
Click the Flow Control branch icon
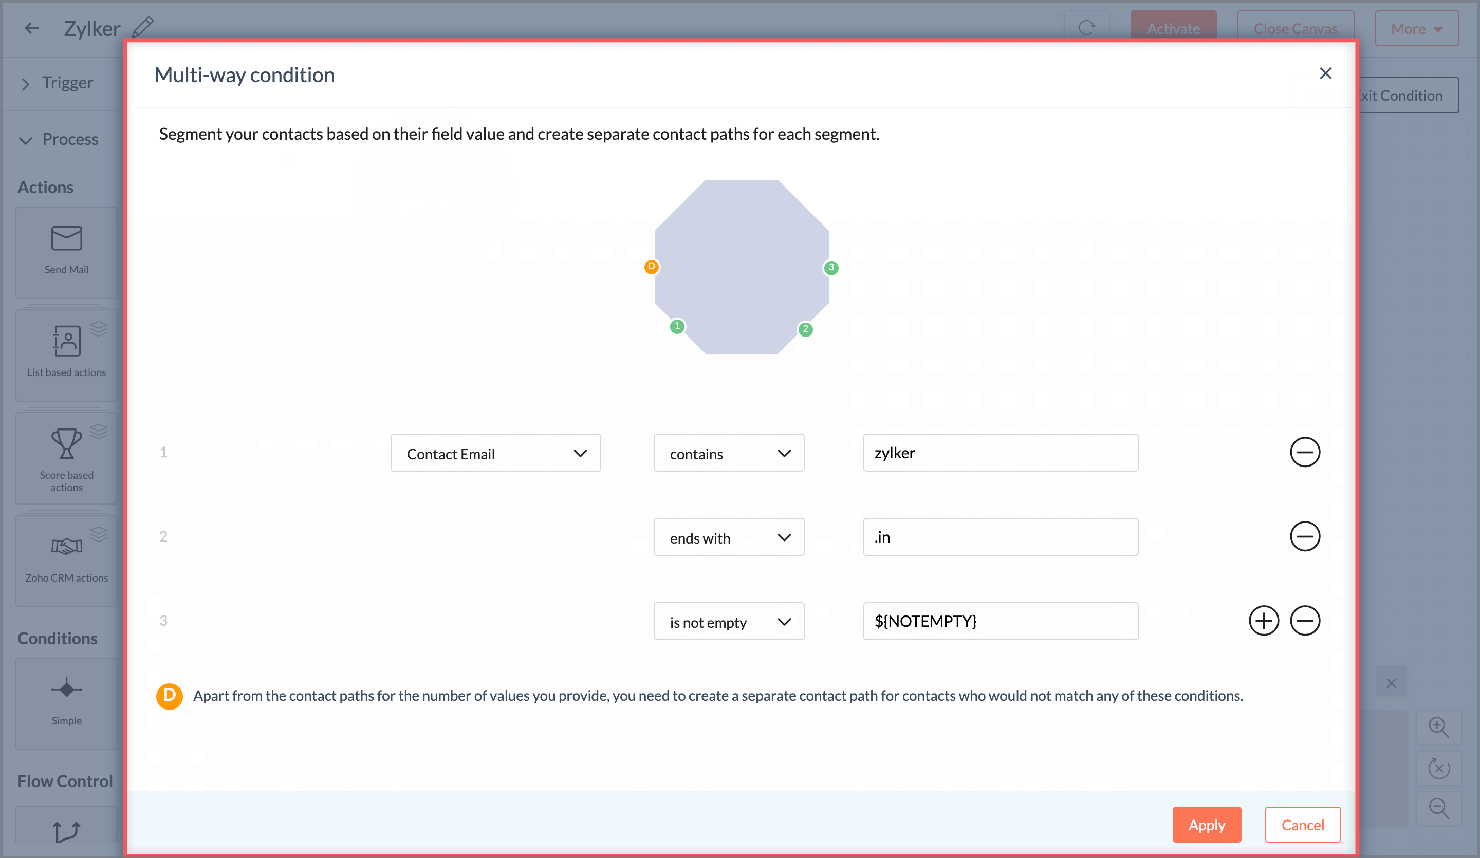pyautogui.click(x=66, y=831)
